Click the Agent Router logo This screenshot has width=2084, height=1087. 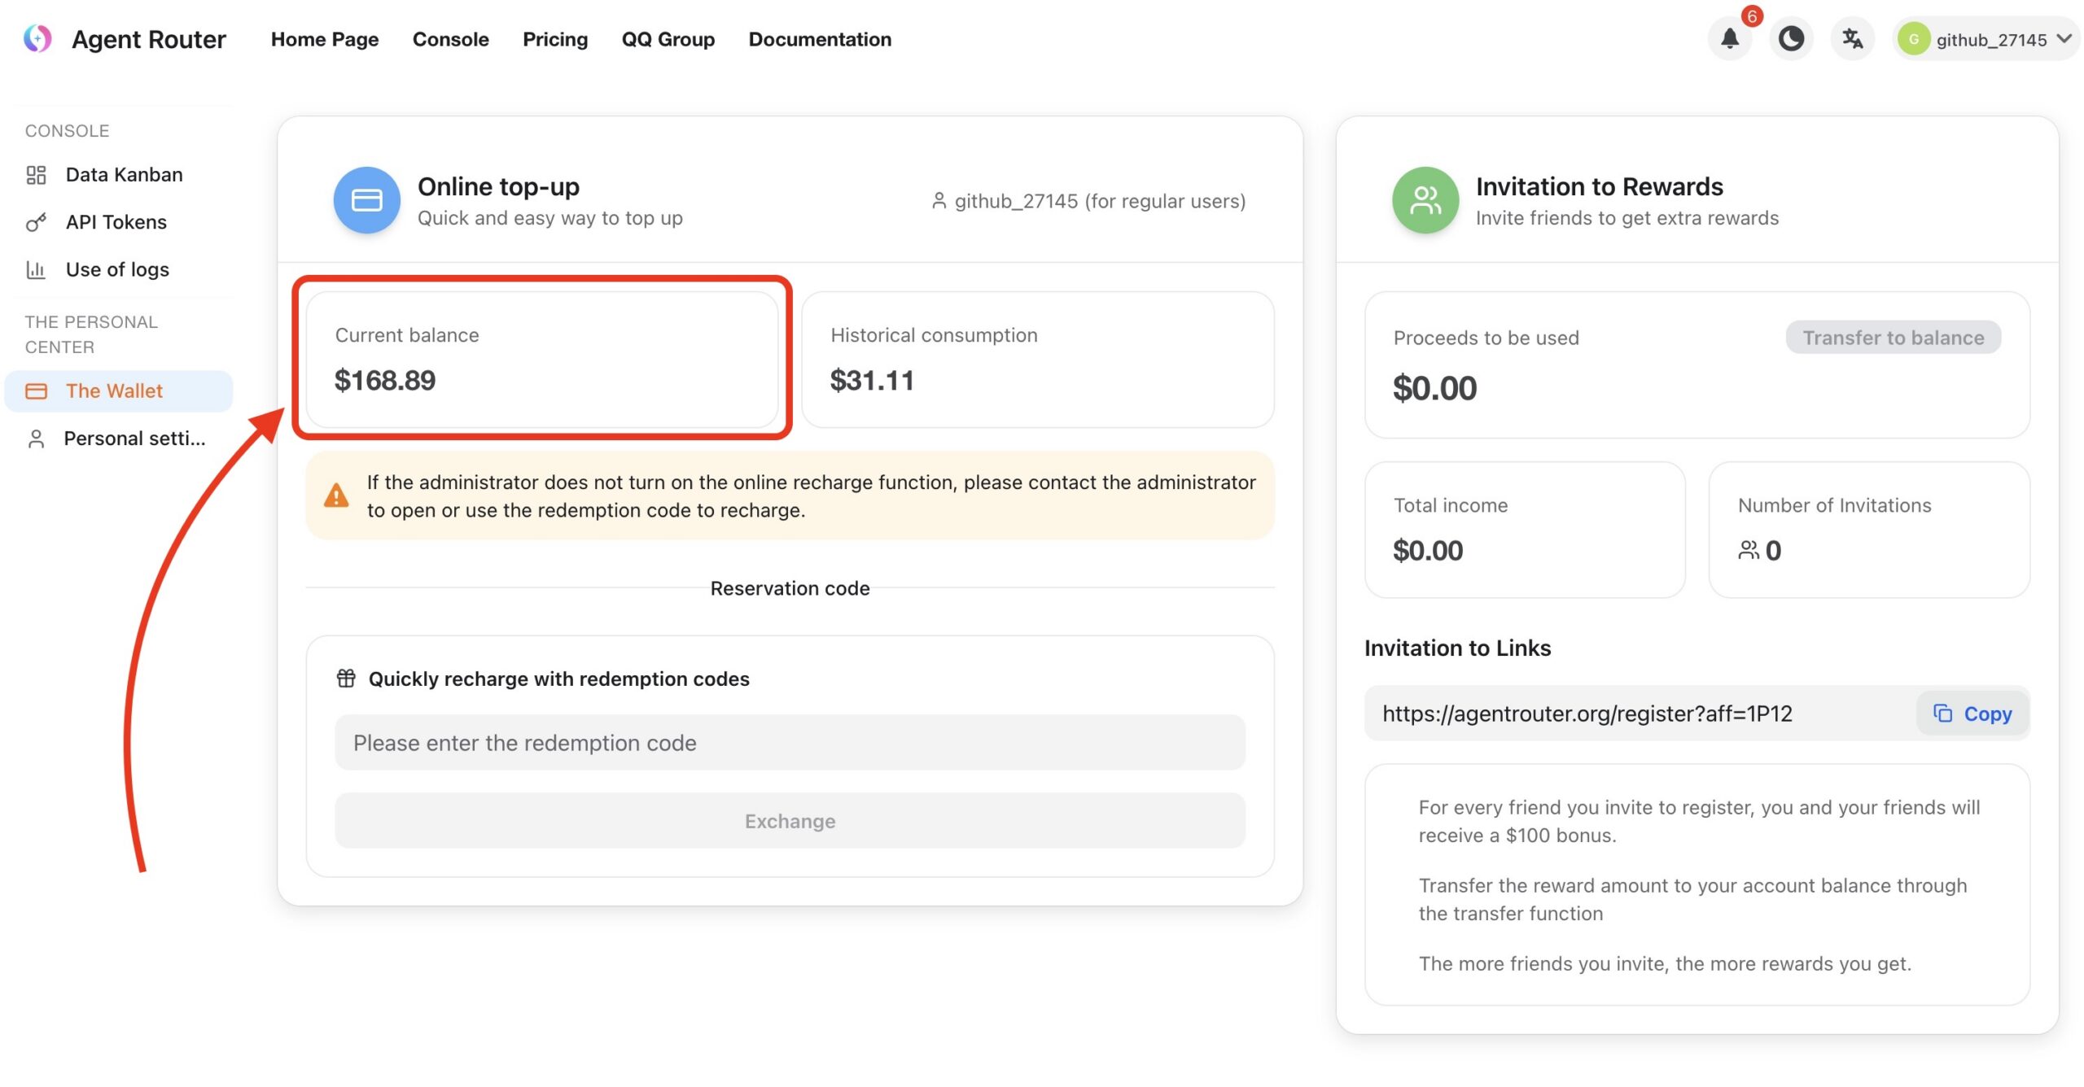[37, 38]
